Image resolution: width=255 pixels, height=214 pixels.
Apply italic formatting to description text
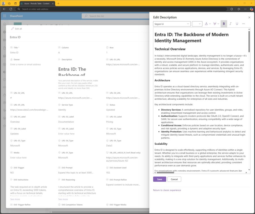pyautogui.click(x=230, y=24)
